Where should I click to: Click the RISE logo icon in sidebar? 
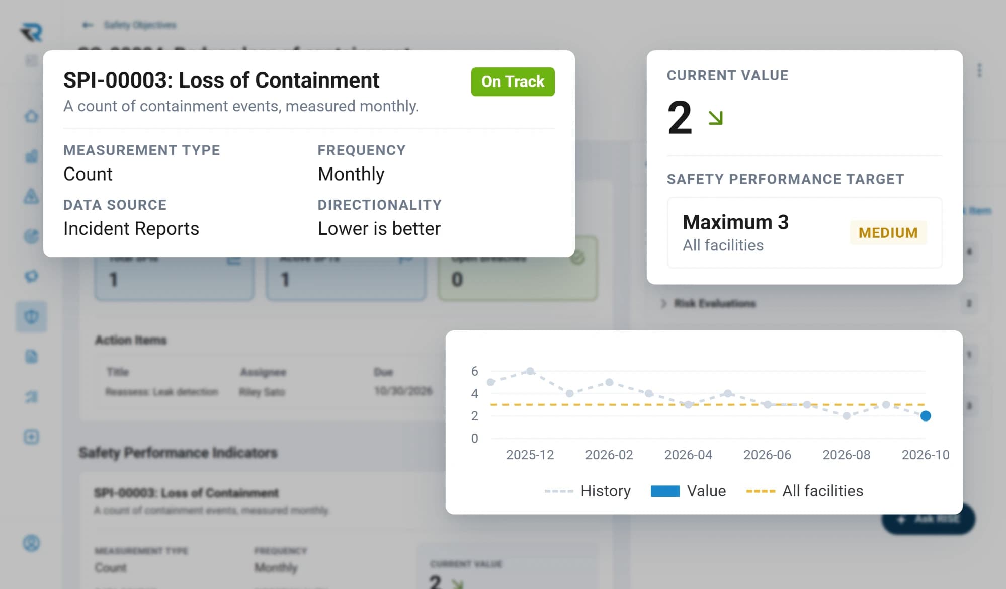click(32, 32)
